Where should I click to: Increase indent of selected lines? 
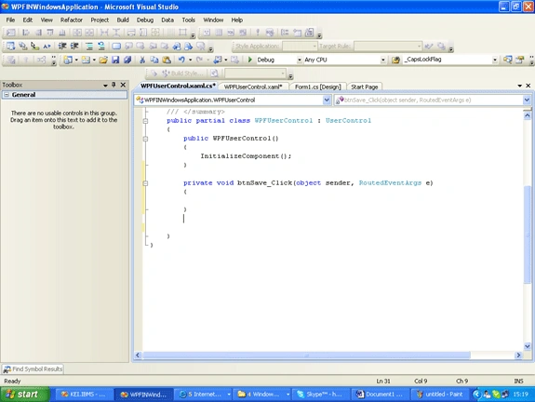point(74,46)
